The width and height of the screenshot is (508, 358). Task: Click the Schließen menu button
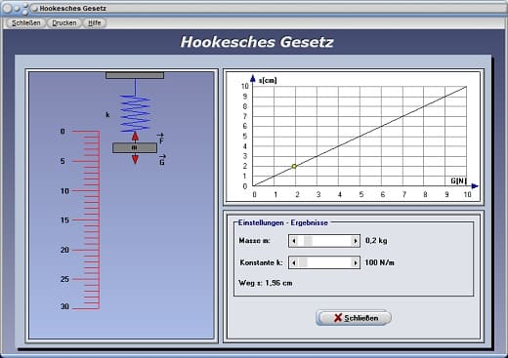[25, 23]
